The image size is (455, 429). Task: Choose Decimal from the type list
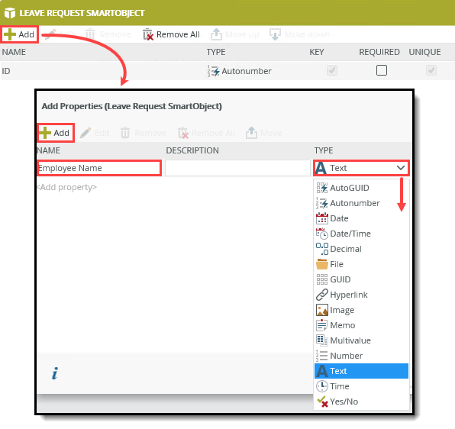point(361,249)
